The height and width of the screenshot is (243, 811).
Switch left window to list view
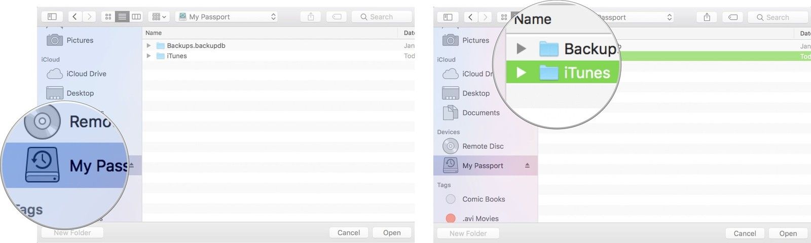122,17
